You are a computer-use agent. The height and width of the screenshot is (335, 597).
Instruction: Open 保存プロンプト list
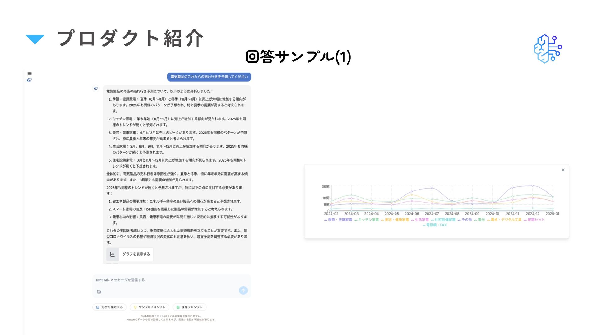[x=189, y=307]
